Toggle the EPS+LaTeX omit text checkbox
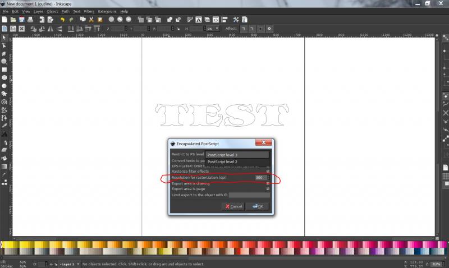Viewport: 449px width, 268px height. coord(268,166)
